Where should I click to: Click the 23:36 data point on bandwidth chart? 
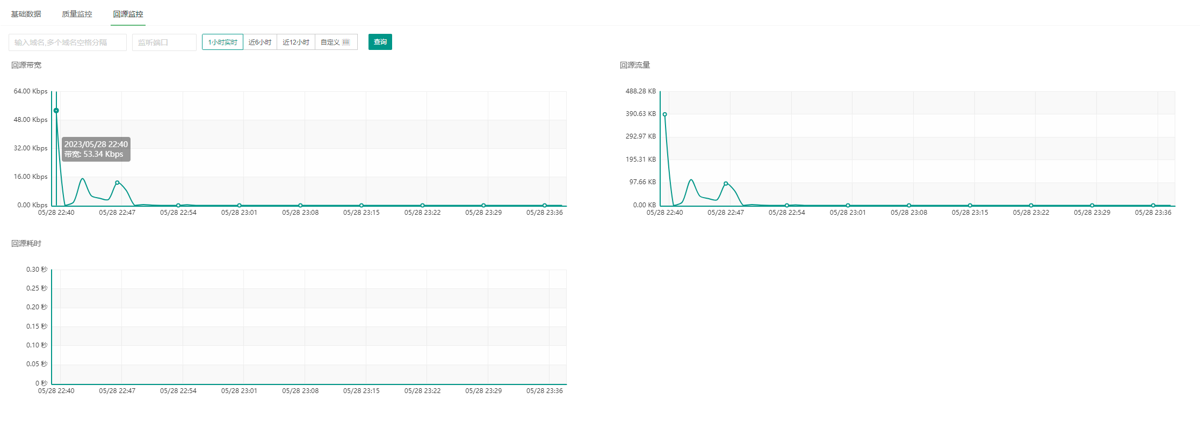click(544, 205)
